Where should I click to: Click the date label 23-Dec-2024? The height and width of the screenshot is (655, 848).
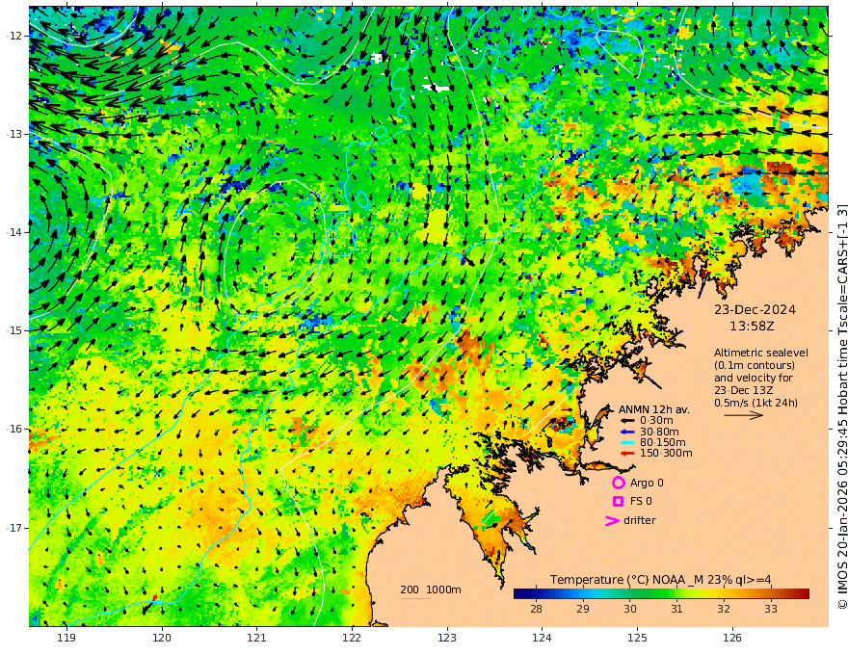pos(755,309)
